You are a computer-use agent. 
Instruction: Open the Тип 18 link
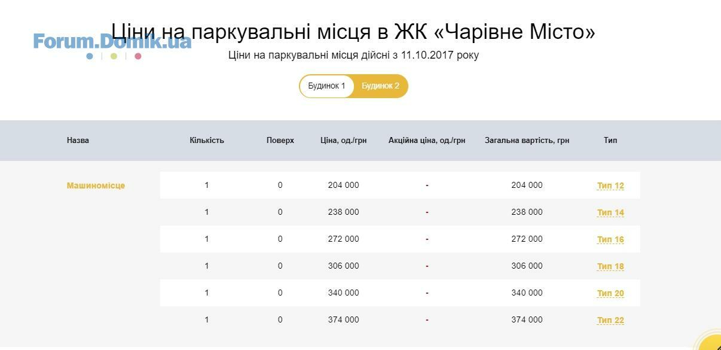[610, 266]
